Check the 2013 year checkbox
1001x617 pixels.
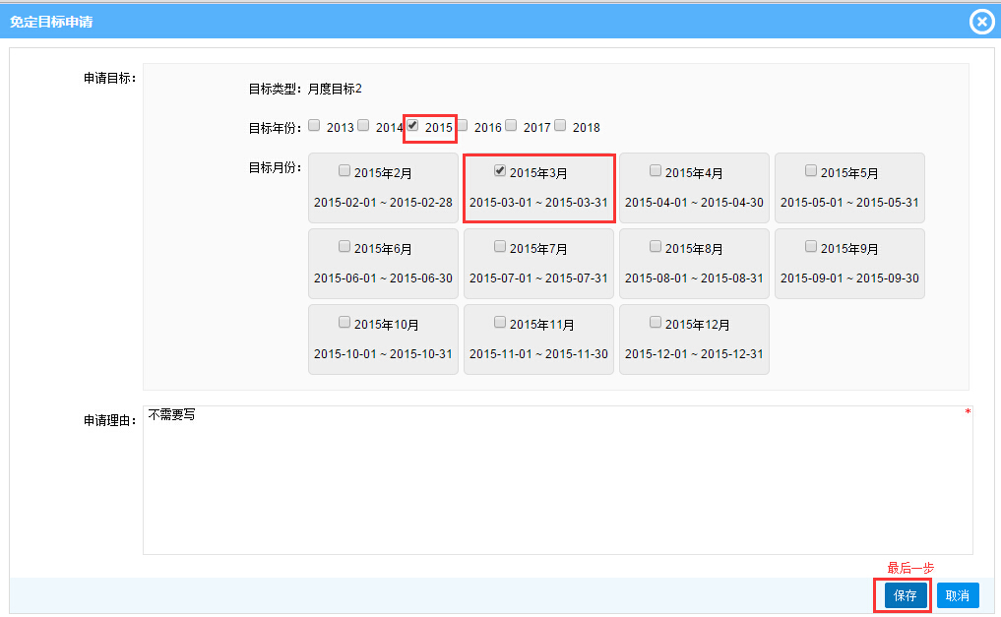tap(314, 125)
